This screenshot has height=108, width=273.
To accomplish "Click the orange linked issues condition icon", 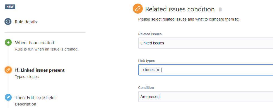I will (x=8, y=70).
